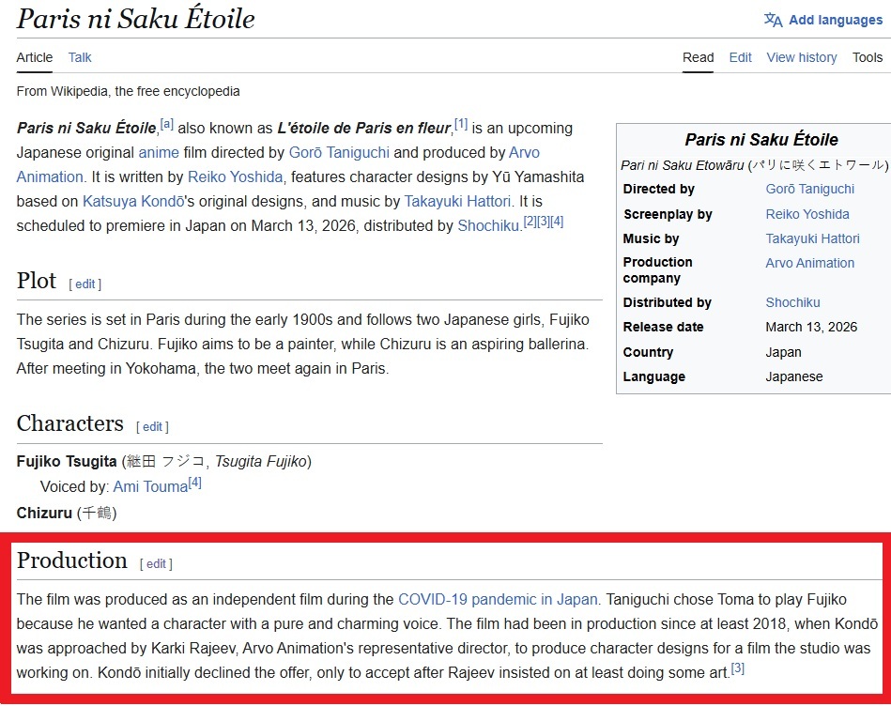The image size is (891, 706).
Task: Select the Article tab
Action: pyautogui.click(x=35, y=57)
